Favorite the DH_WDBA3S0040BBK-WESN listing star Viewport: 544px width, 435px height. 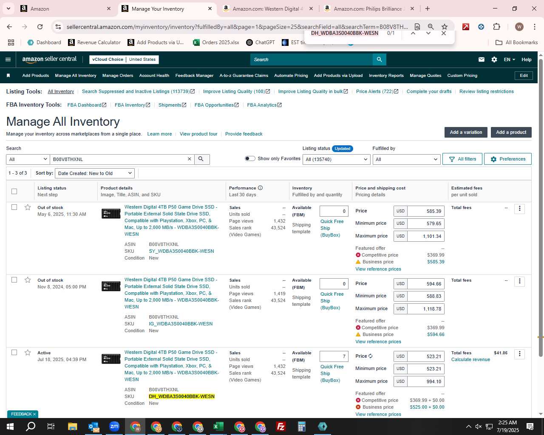click(28, 353)
